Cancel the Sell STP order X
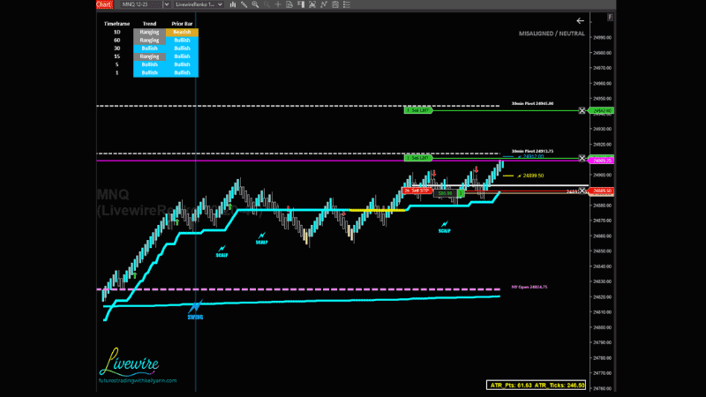This screenshot has height=397, width=706. pyautogui.click(x=582, y=191)
